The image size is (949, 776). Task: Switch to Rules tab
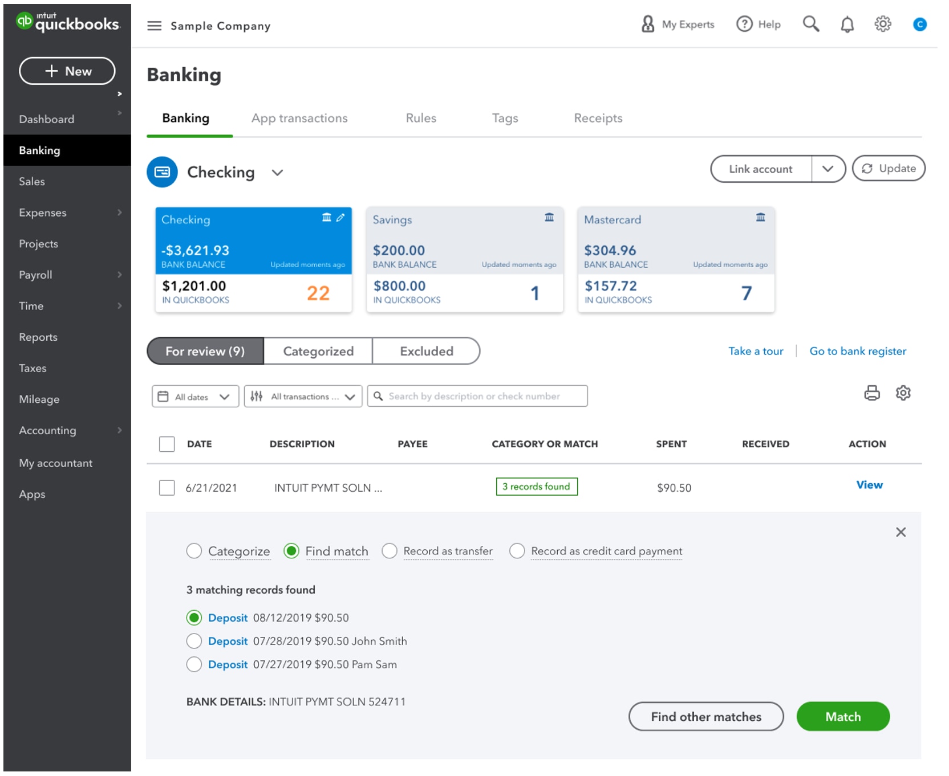pos(421,118)
